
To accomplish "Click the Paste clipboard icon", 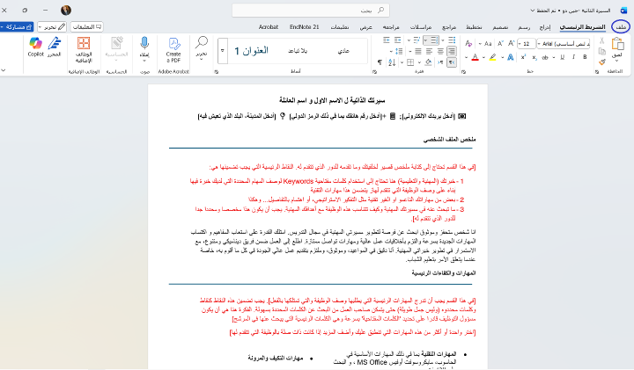I will click(617, 44).
